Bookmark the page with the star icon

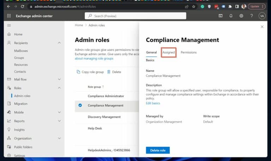pyautogui.click(x=194, y=7)
